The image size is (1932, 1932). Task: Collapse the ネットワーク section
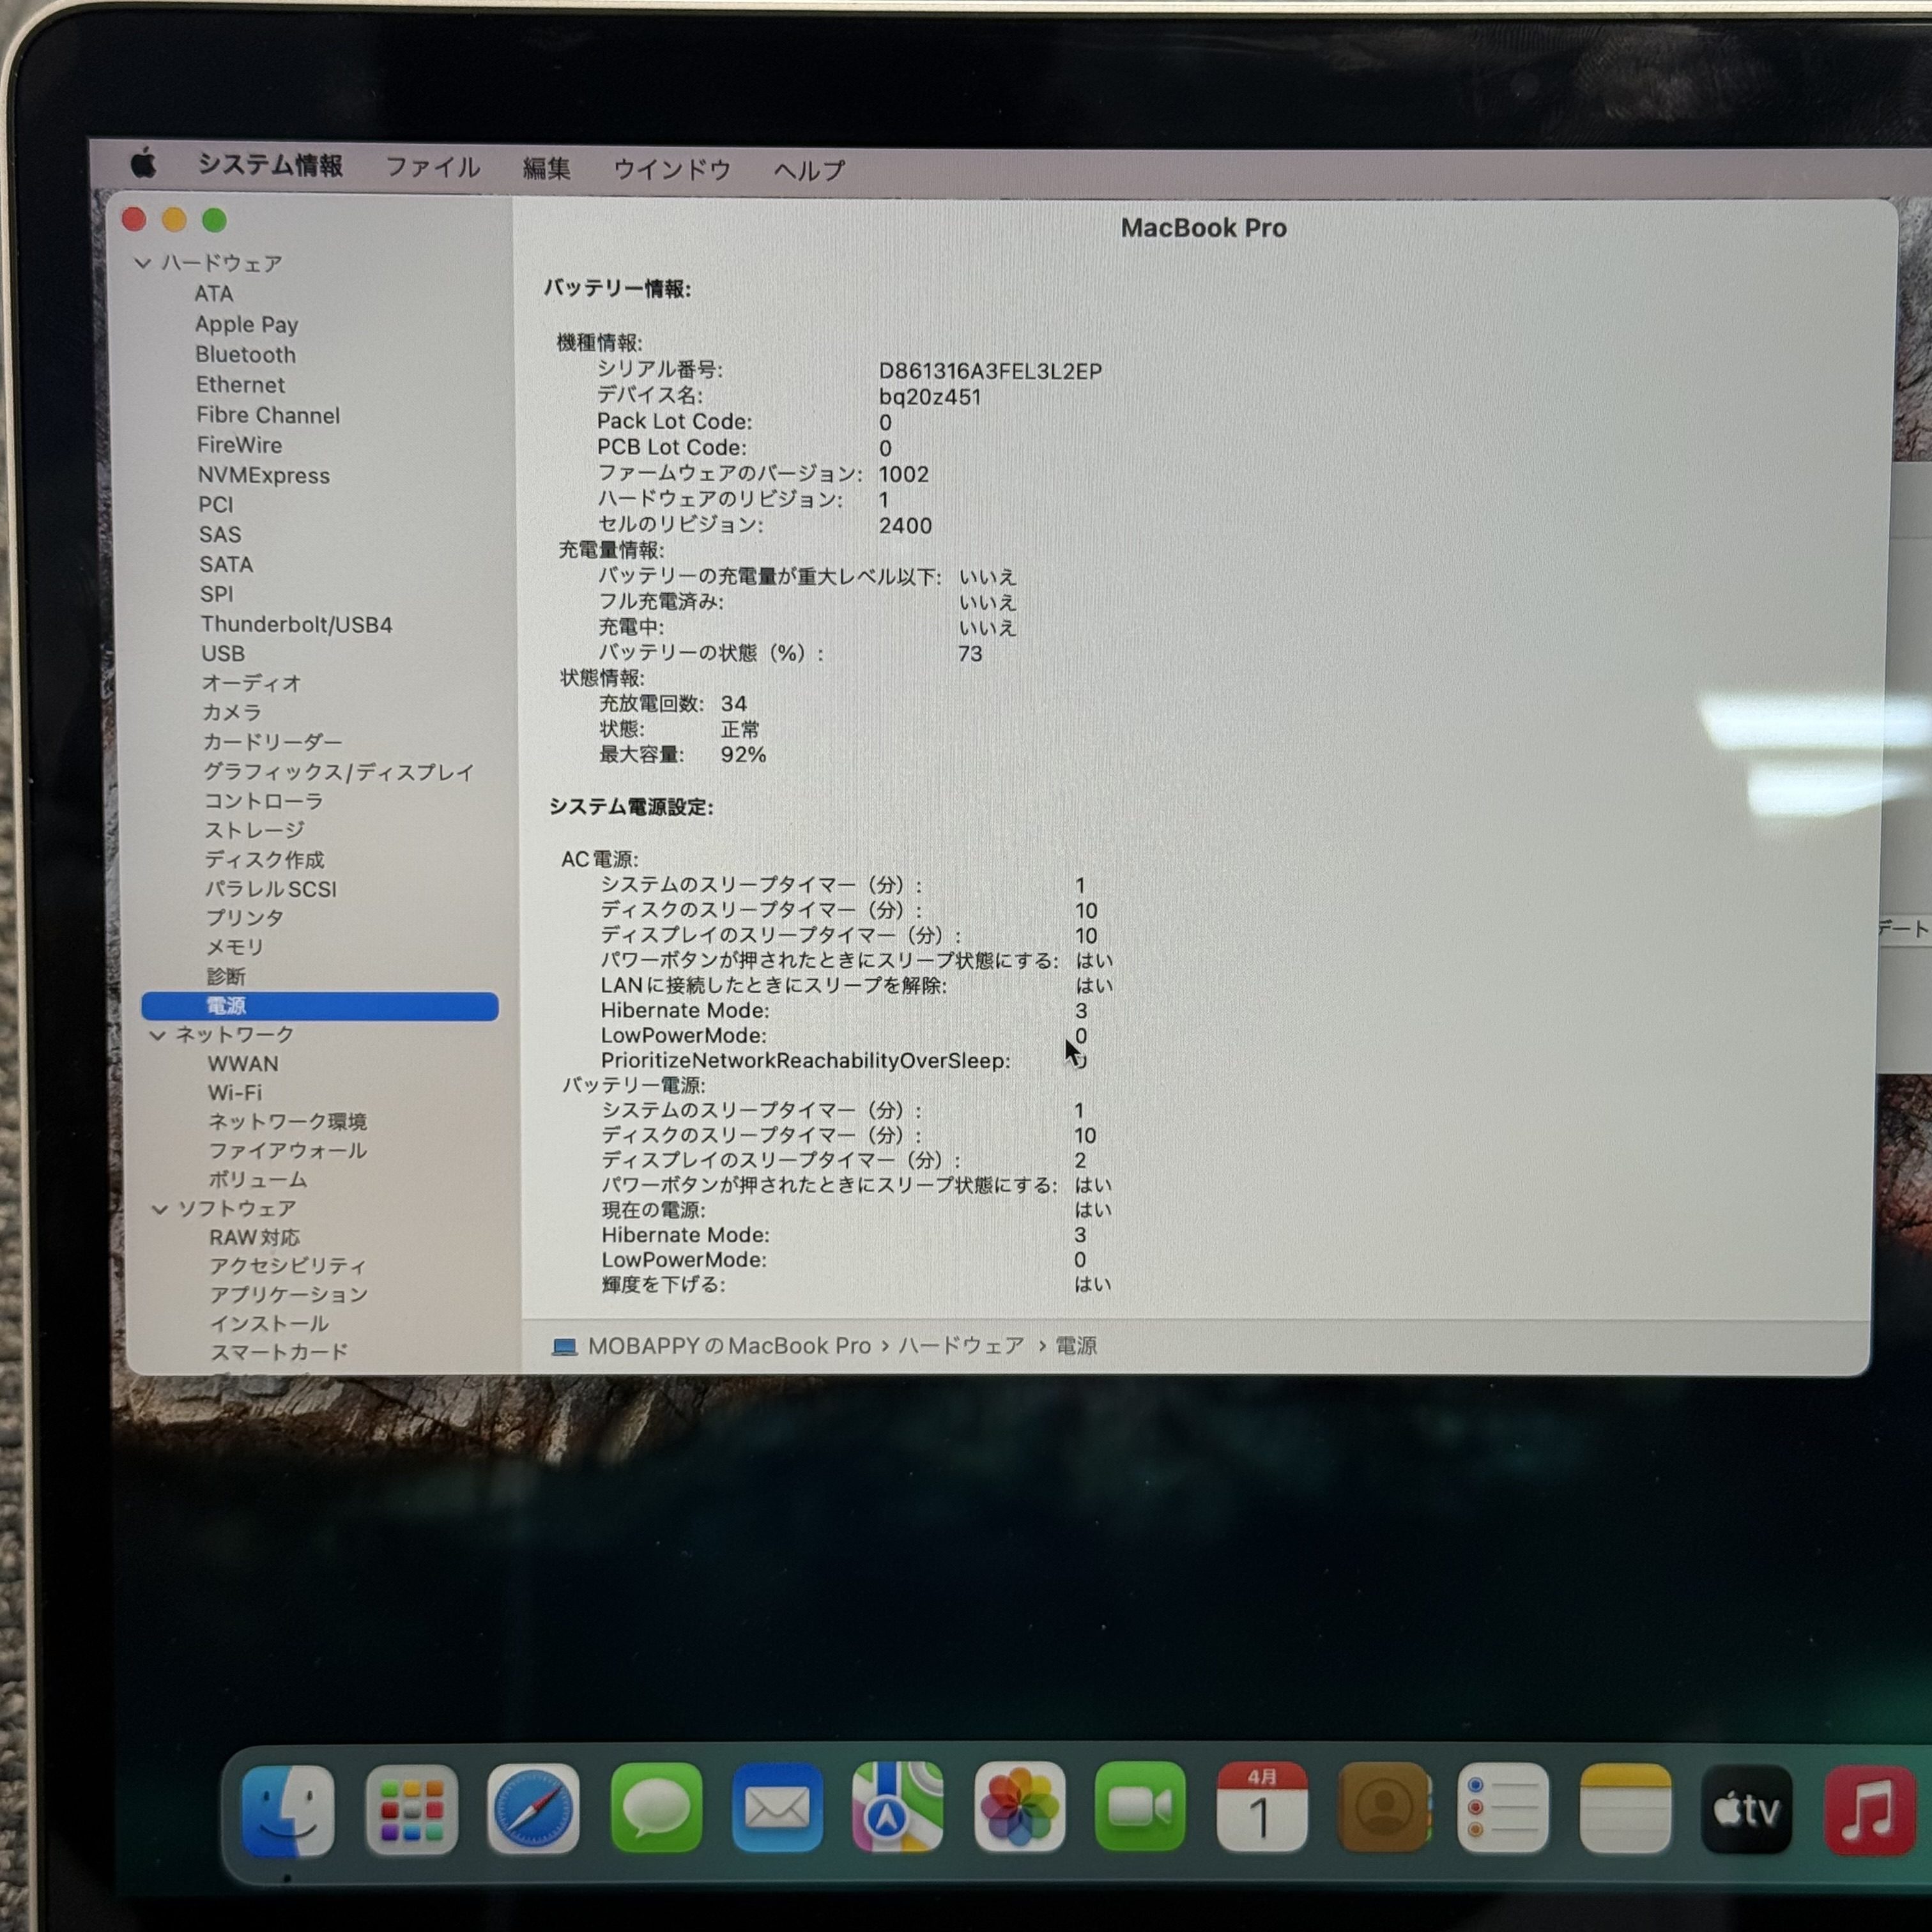pos(157,1035)
